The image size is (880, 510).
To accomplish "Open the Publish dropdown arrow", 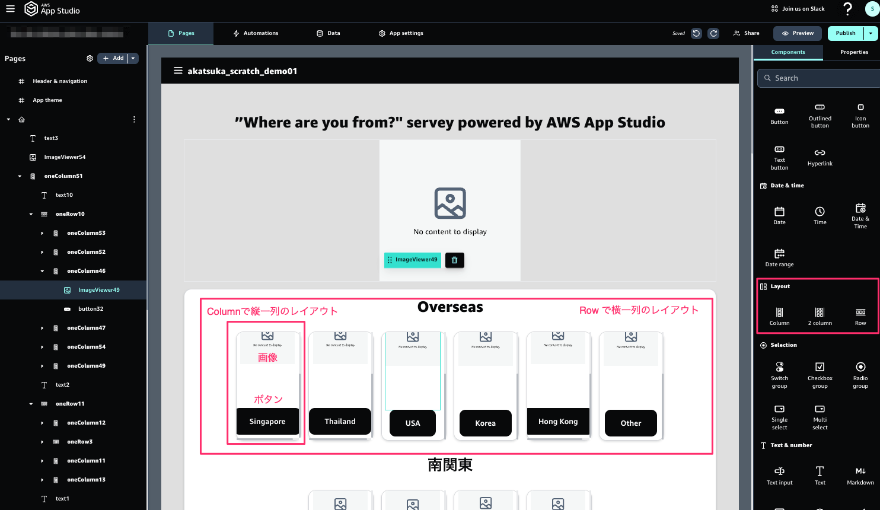I will click(x=871, y=33).
